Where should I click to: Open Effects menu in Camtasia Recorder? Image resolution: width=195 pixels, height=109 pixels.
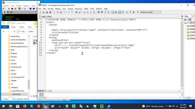click(19, 6)
